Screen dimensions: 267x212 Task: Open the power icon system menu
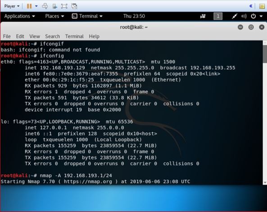253,16
